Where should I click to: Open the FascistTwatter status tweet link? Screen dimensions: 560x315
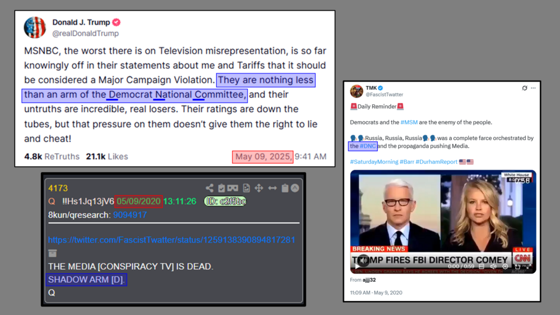172,239
